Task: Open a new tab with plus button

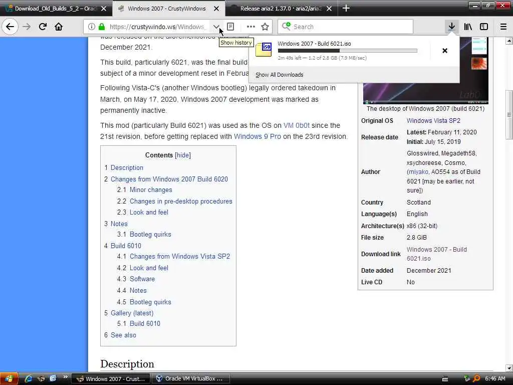Action: click(346, 8)
